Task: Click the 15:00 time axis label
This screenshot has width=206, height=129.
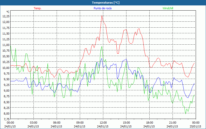Action: pos(126,123)
